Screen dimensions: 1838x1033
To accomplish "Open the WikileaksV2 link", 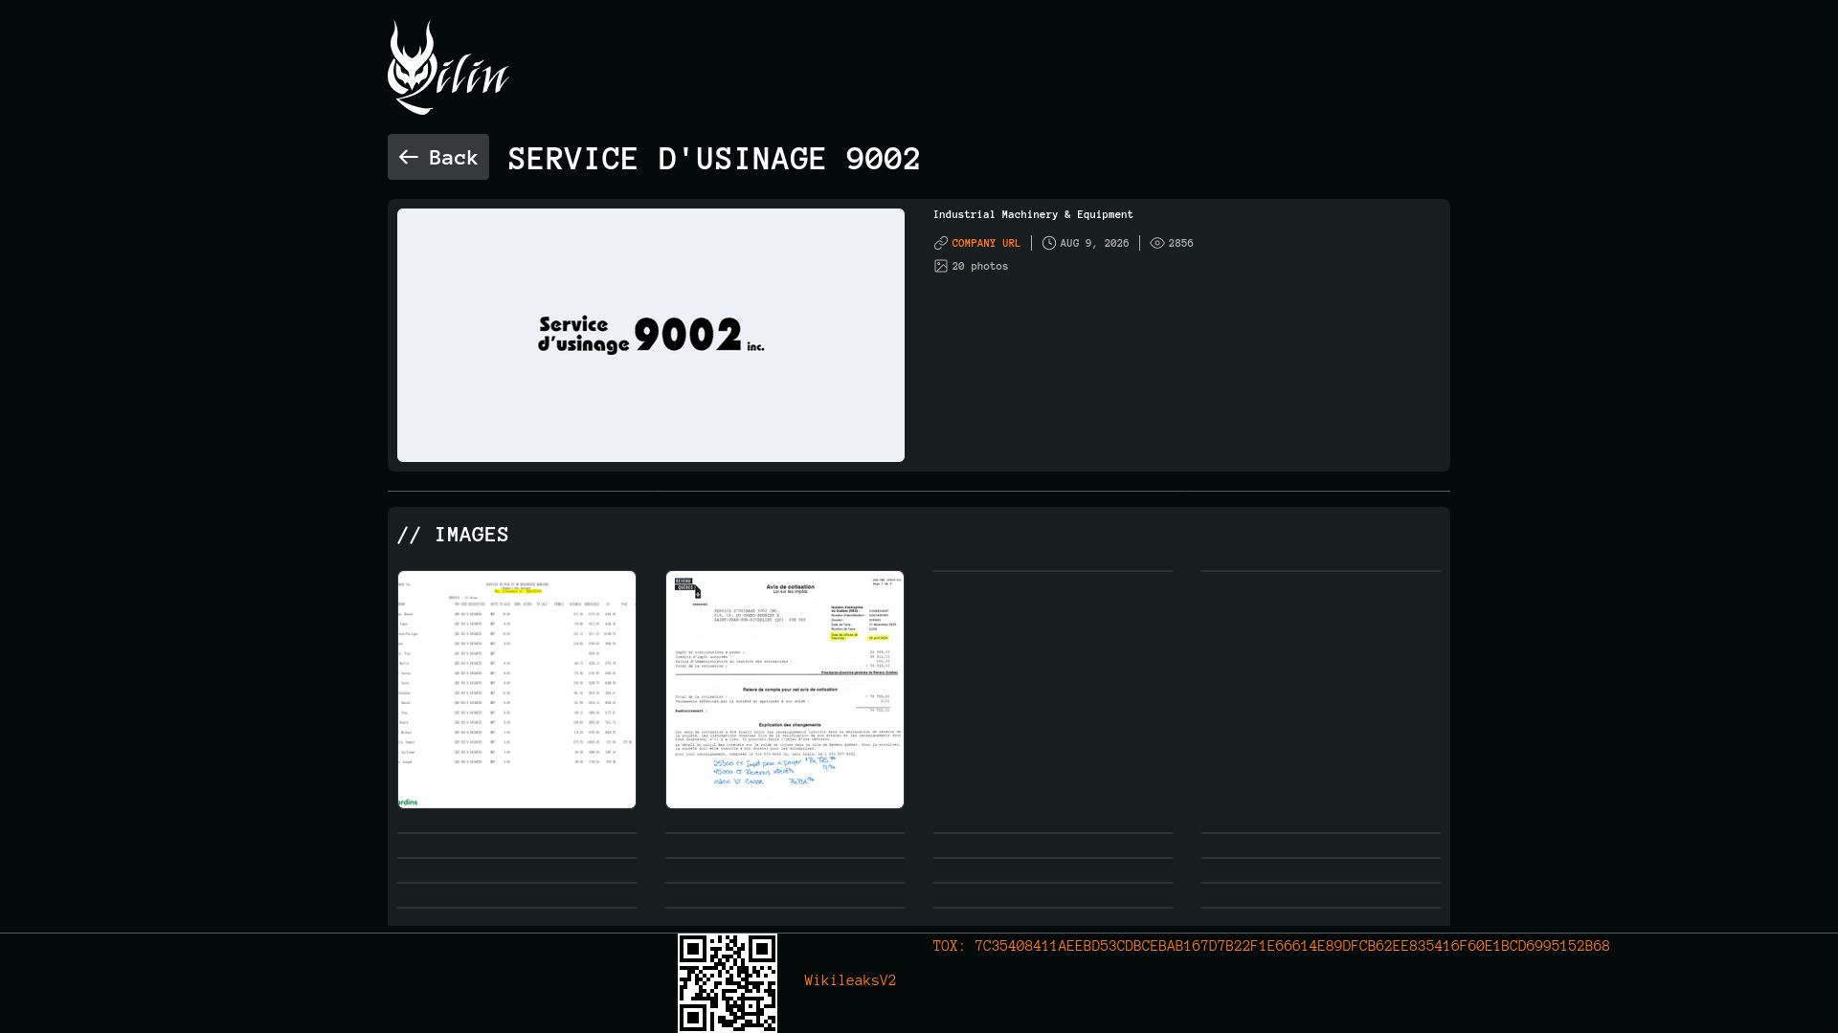I will [x=850, y=980].
